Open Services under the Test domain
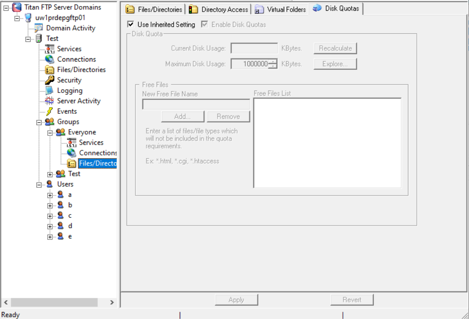 click(68, 49)
